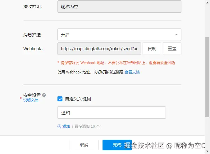Click the 添加 keyword link

pos(66,126)
